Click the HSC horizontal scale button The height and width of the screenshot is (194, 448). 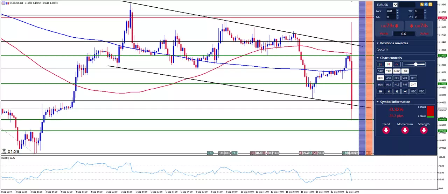coord(413,91)
